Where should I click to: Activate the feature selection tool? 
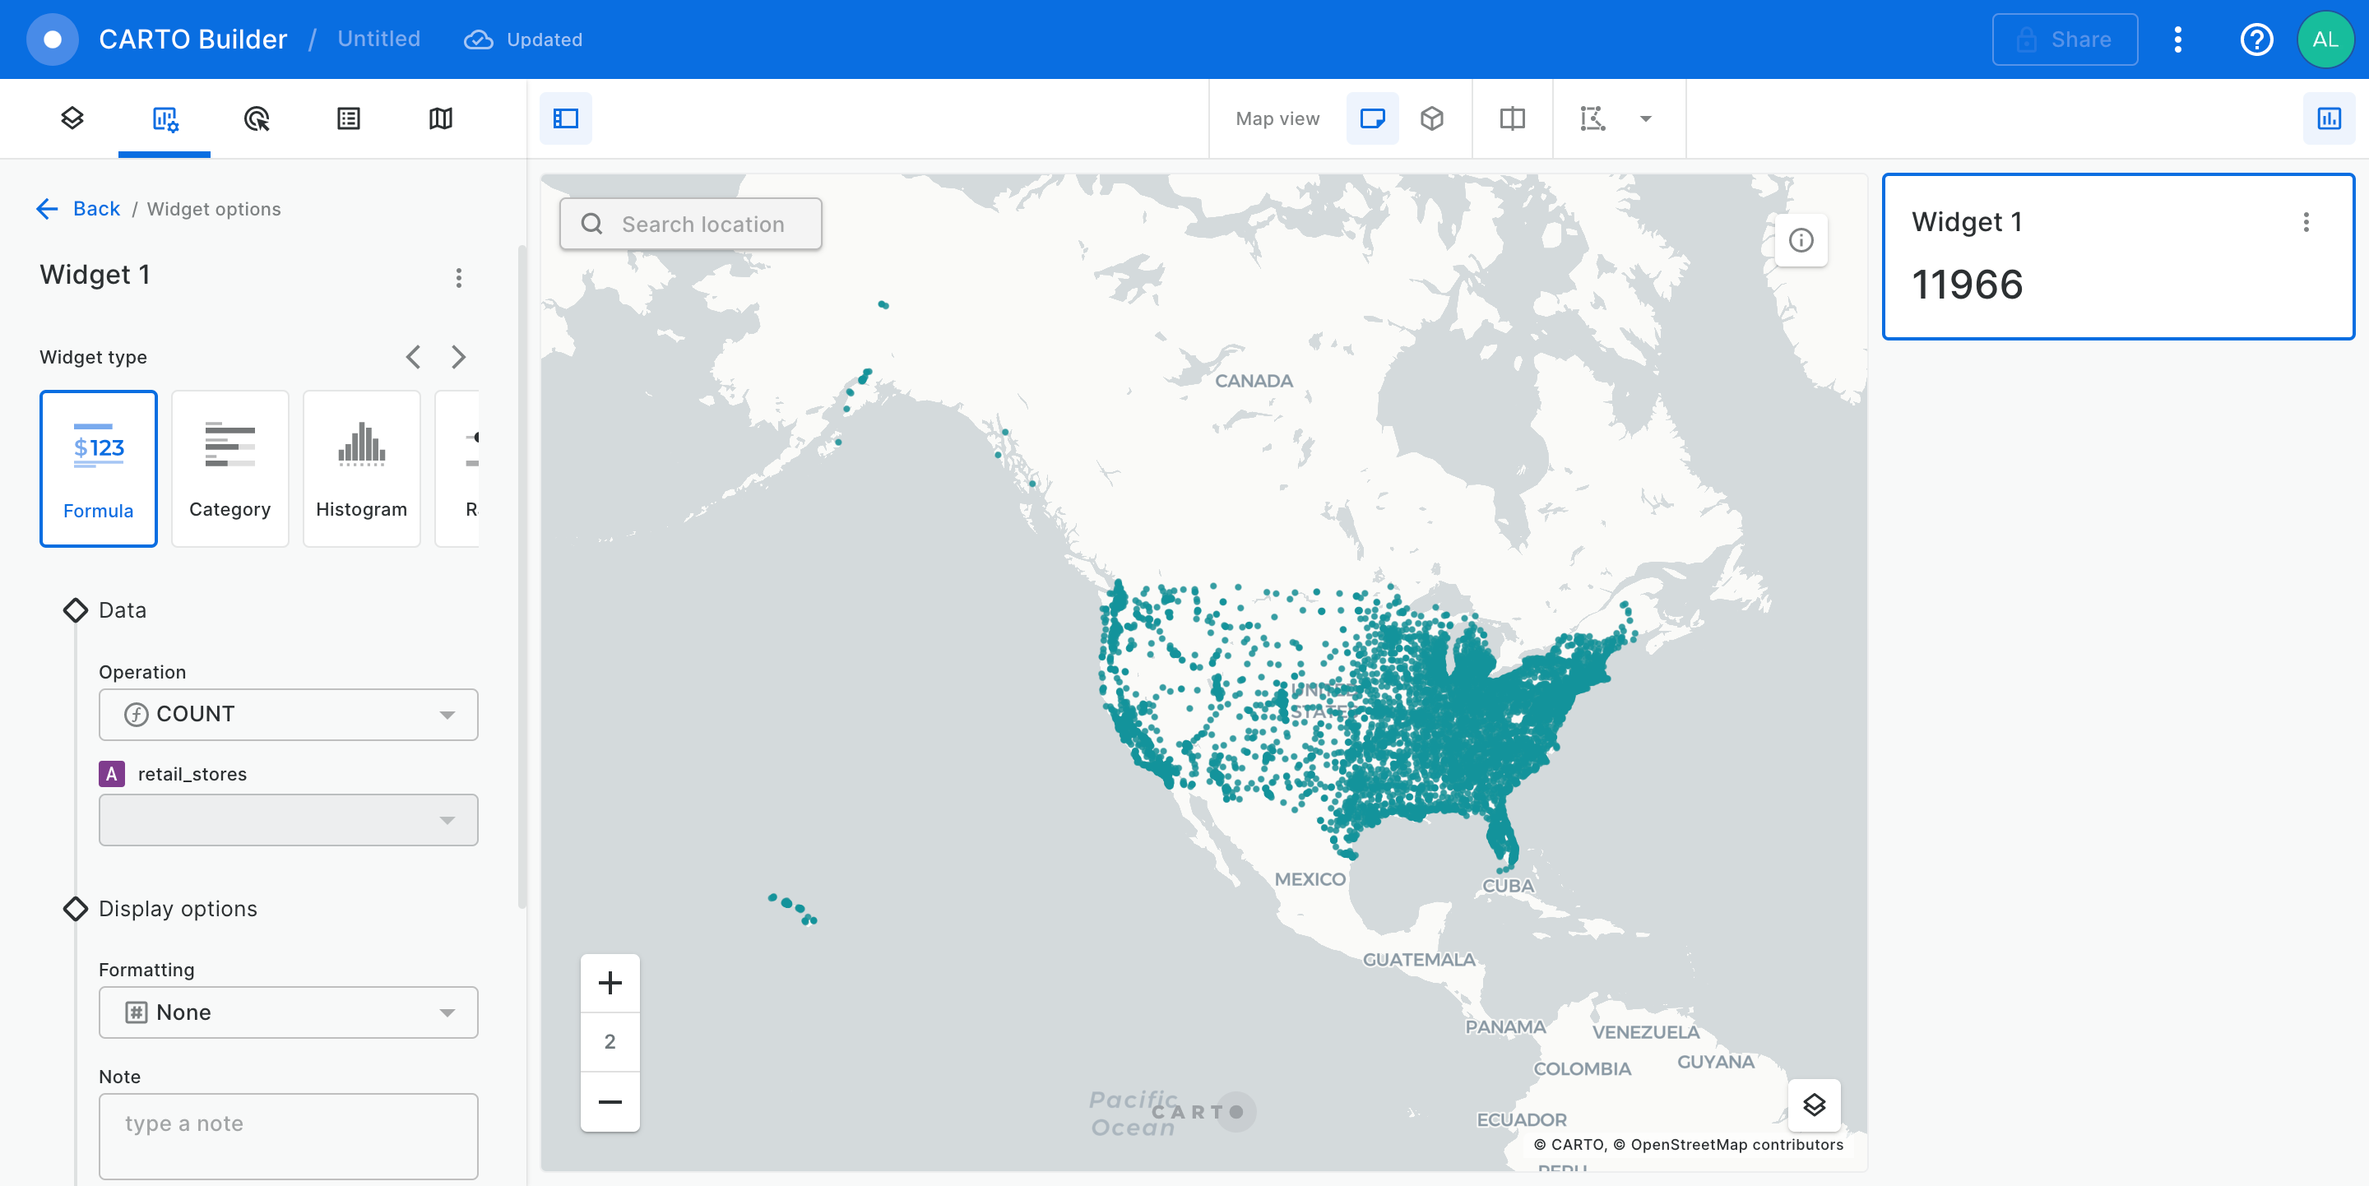(1592, 118)
